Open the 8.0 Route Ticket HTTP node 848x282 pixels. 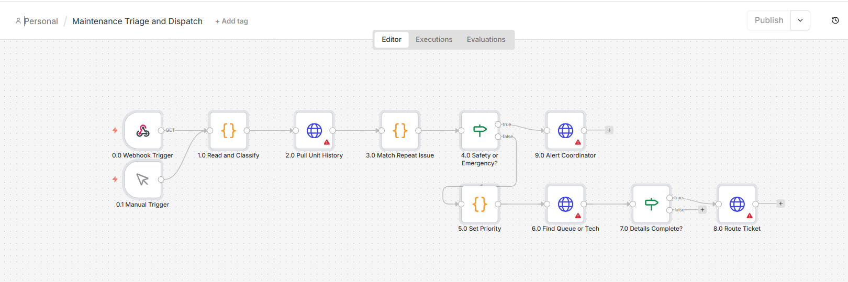[x=737, y=204]
